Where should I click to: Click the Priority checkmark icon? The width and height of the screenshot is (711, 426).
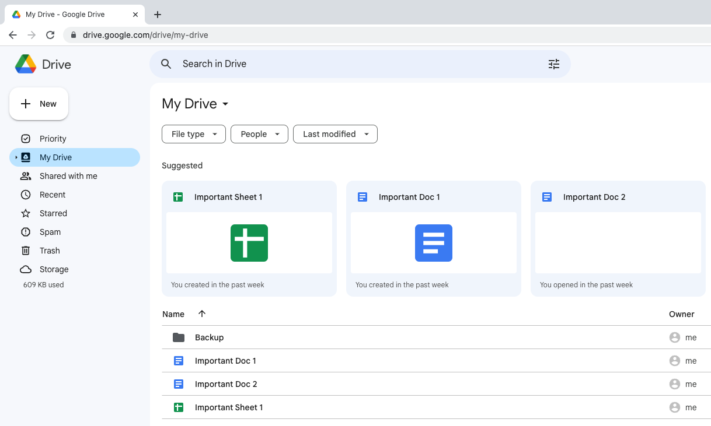26,139
